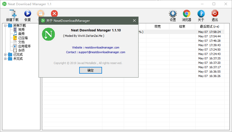Click the 新建下载 new download icon
This screenshot has width=232, height=132.
13,13
